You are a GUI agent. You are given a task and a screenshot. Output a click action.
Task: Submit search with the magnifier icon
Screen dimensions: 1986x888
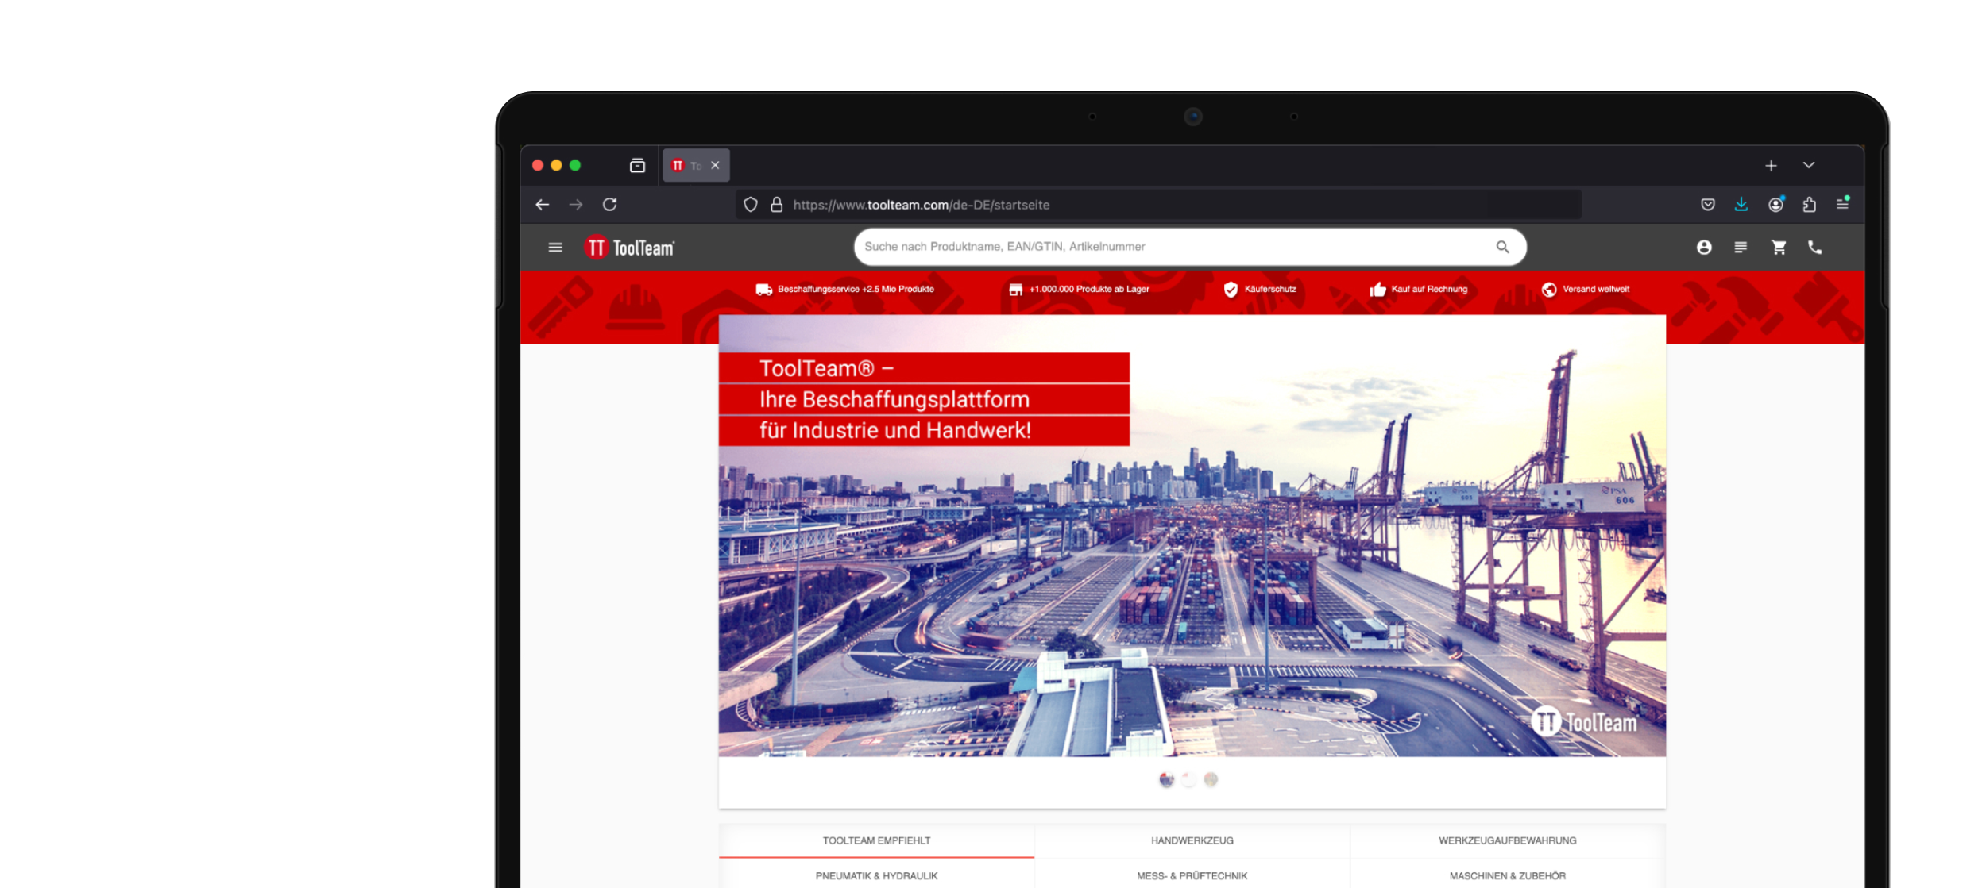click(x=1502, y=247)
